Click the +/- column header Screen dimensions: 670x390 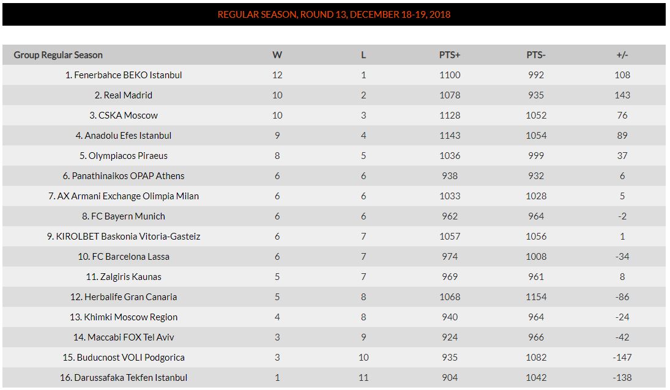point(622,55)
